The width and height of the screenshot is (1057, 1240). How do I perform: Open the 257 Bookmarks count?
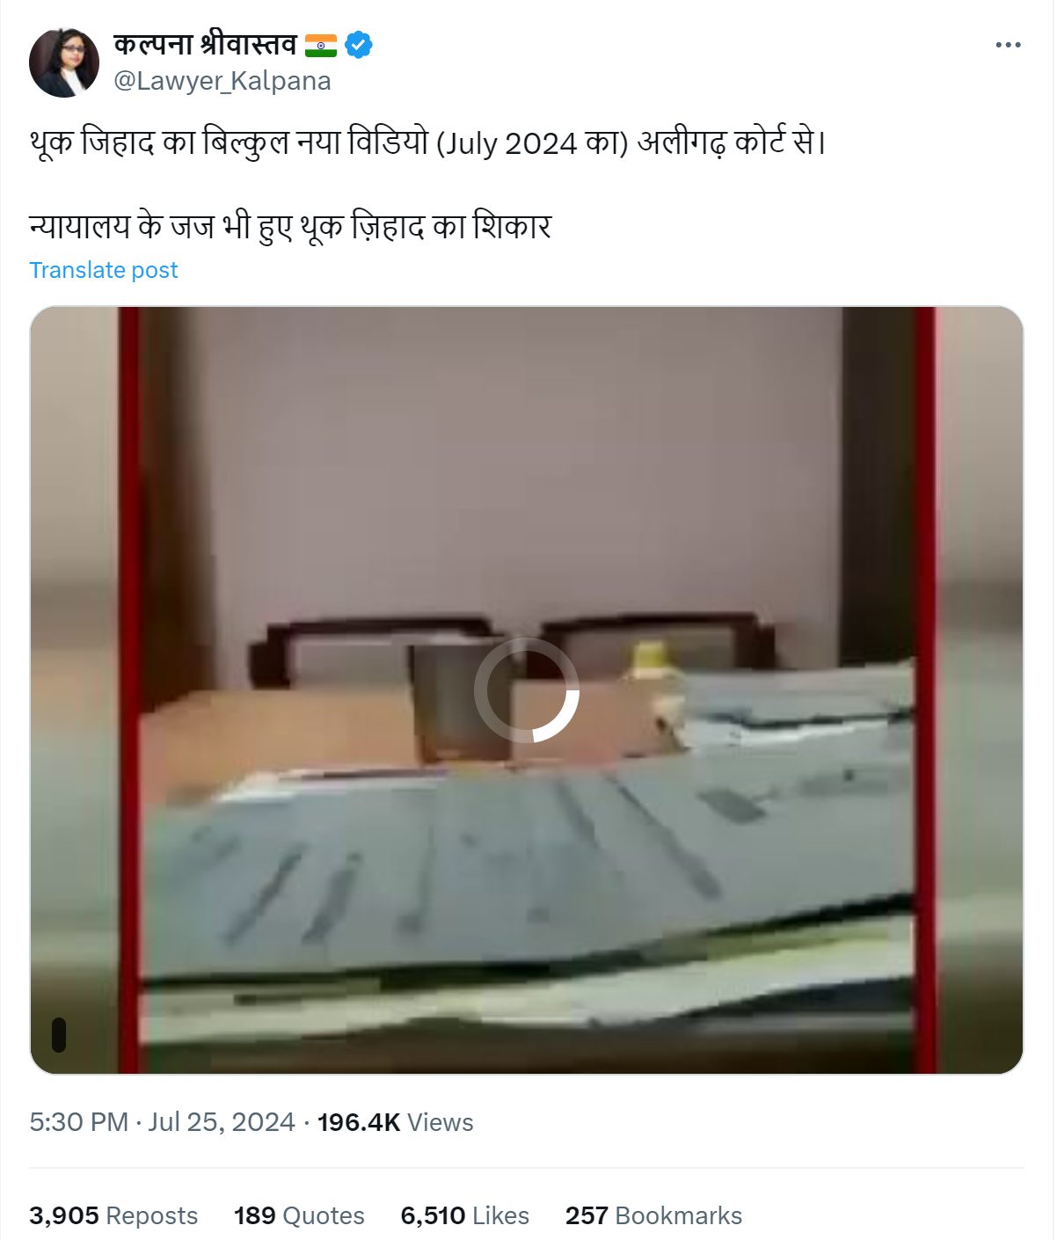pyautogui.click(x=653, y=1215)
